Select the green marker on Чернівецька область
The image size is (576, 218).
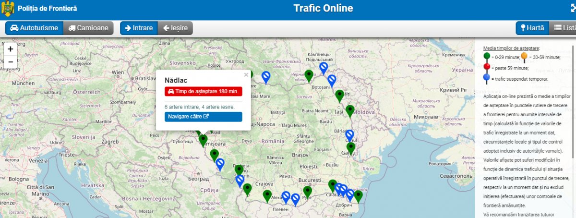(x=309, y=75)
